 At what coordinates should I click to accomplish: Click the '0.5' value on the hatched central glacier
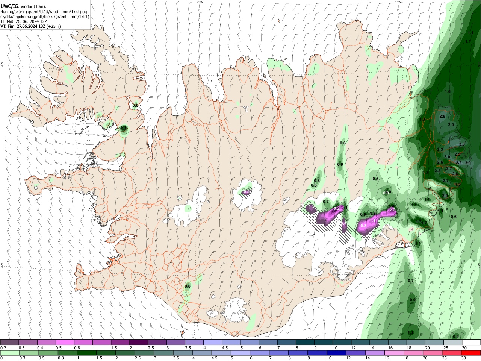point(247,192)
